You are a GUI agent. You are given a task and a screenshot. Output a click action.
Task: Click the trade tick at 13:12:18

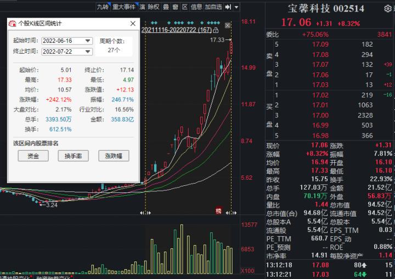(x=329, y=265)
